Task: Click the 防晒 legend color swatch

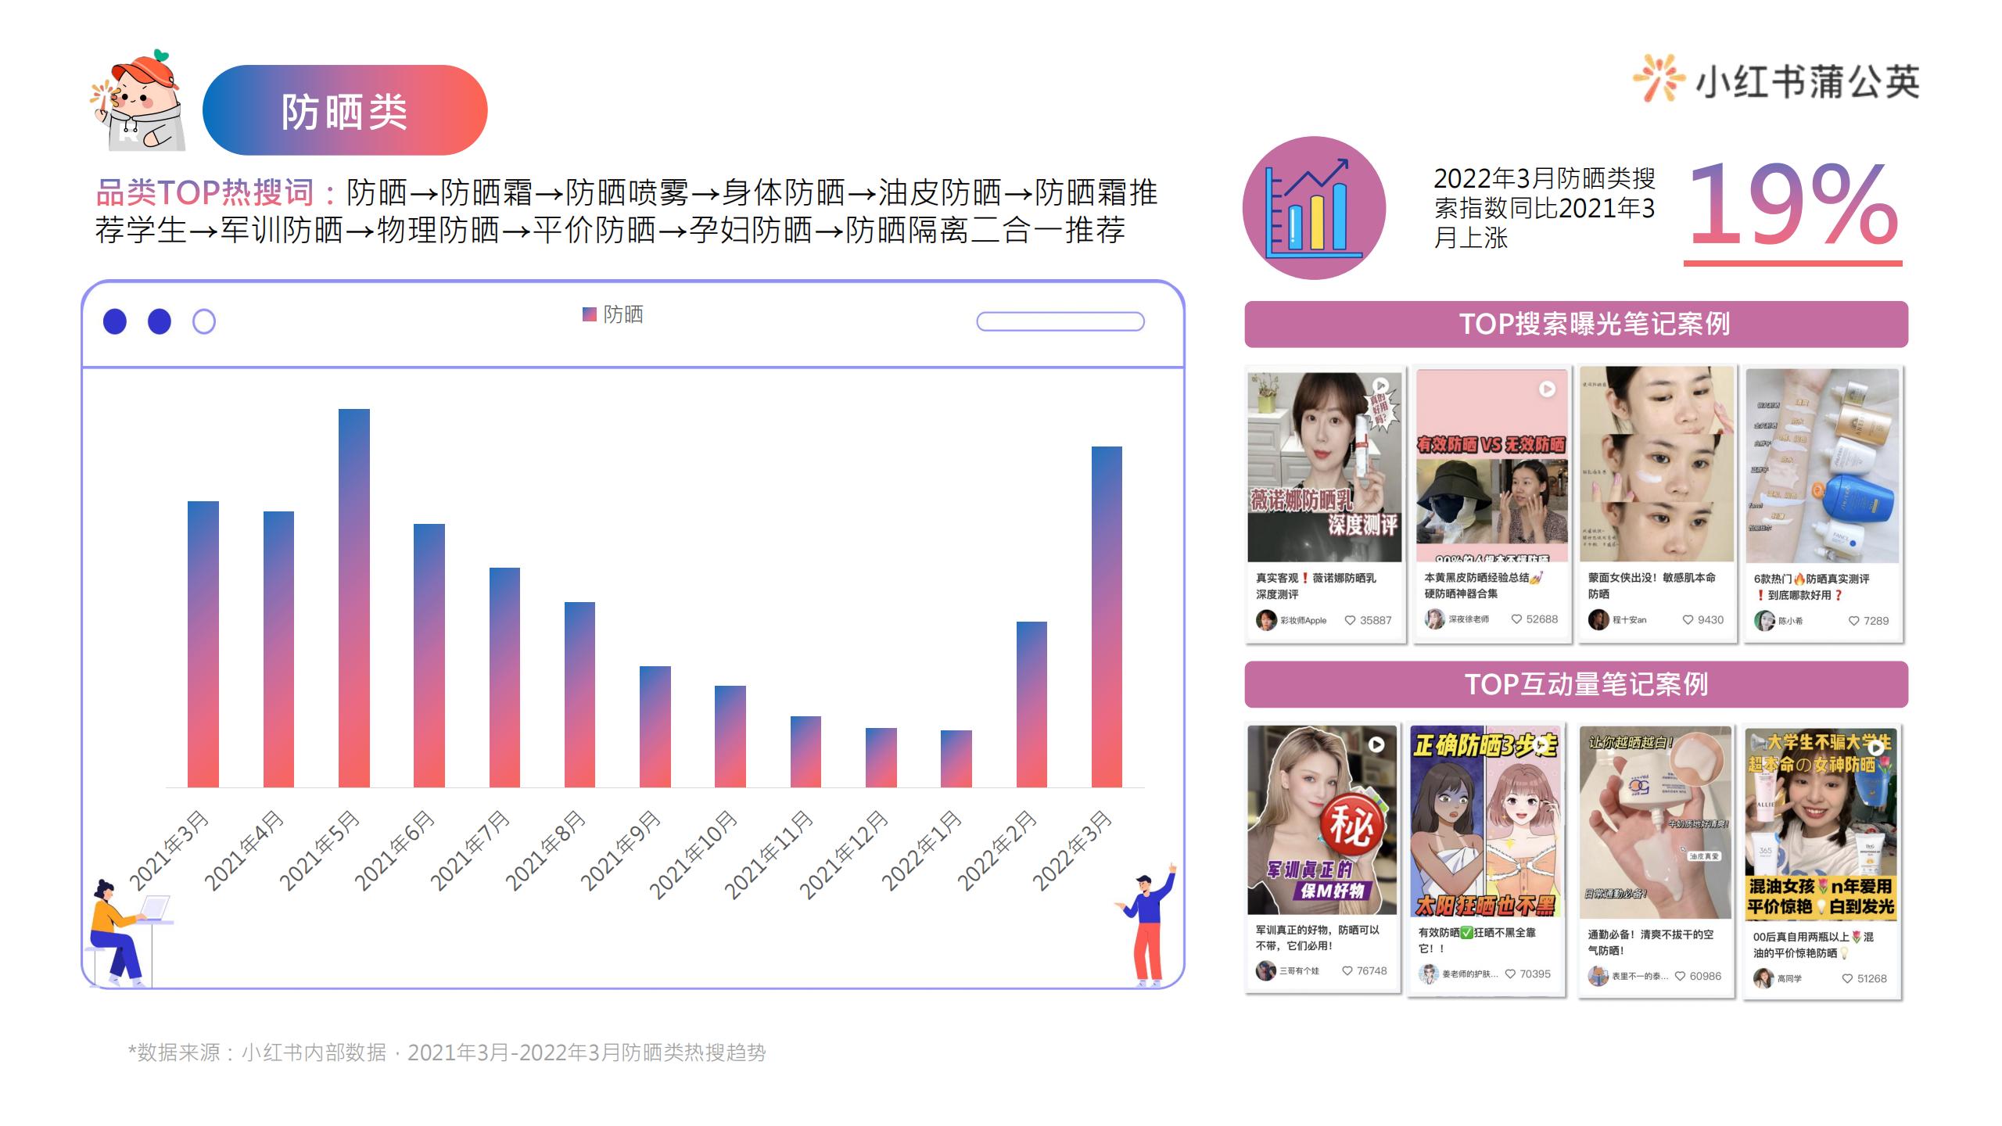Action: (590, 314)
